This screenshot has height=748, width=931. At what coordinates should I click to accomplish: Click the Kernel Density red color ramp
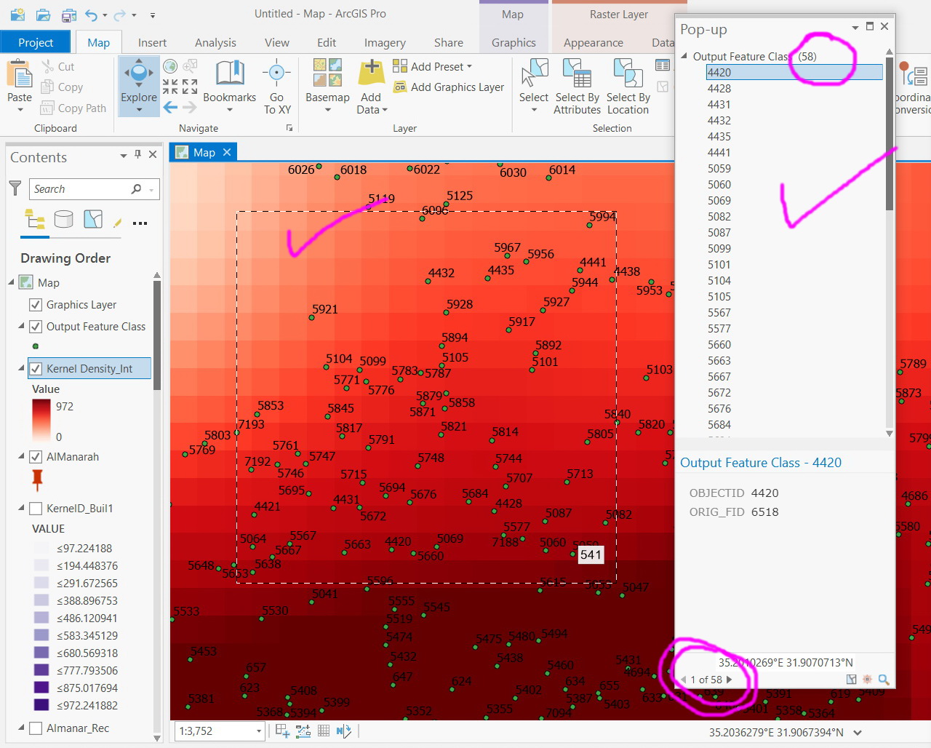coord(41,421)
